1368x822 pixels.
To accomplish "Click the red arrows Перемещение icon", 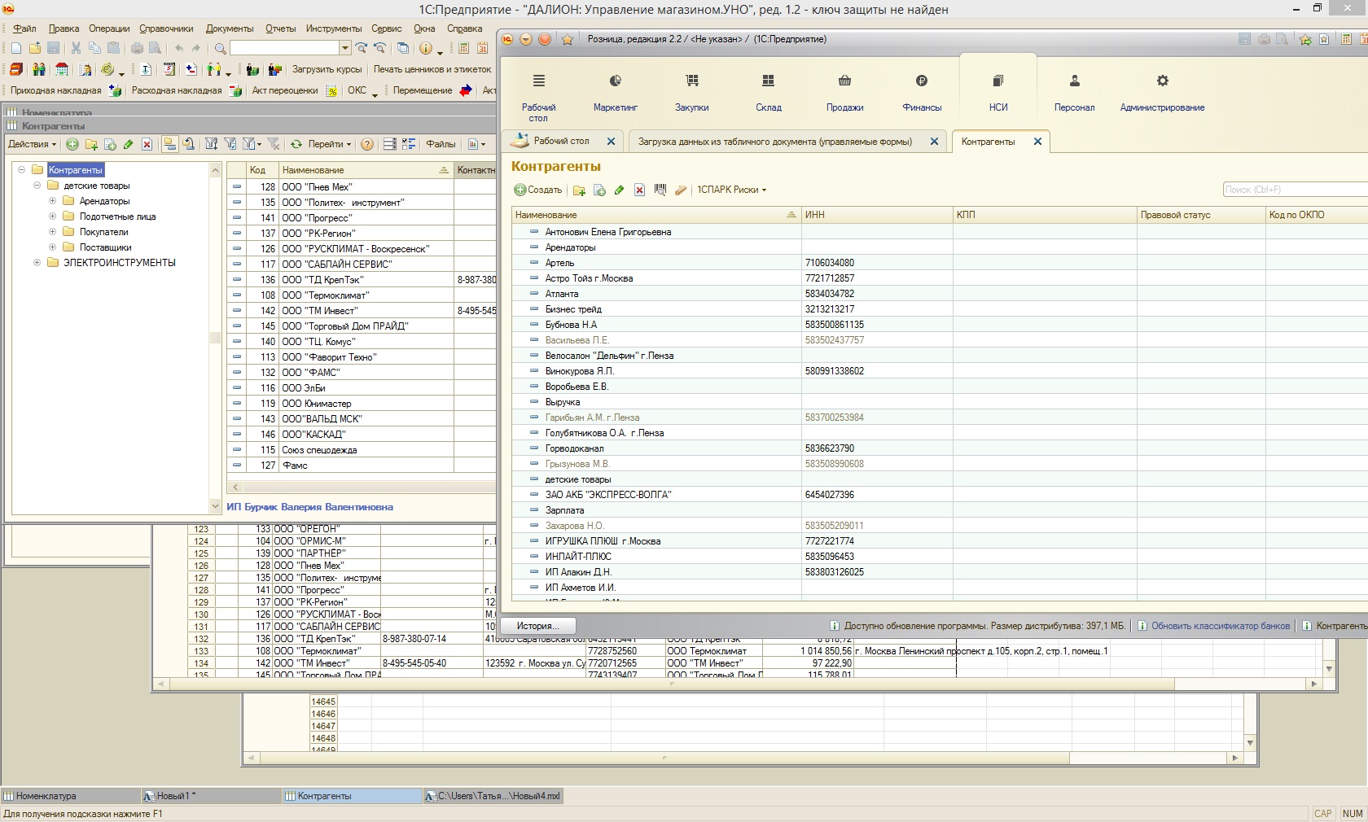I will tap(465, 90).
